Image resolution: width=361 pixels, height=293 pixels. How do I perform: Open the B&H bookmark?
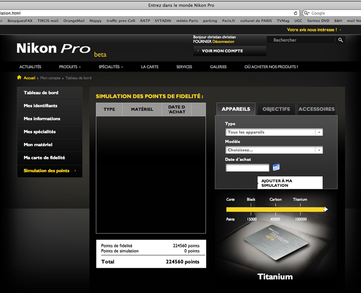[338, 21]
